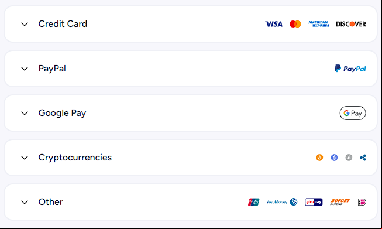Click the orange Bitcoin icon

[x=319, y=158]
